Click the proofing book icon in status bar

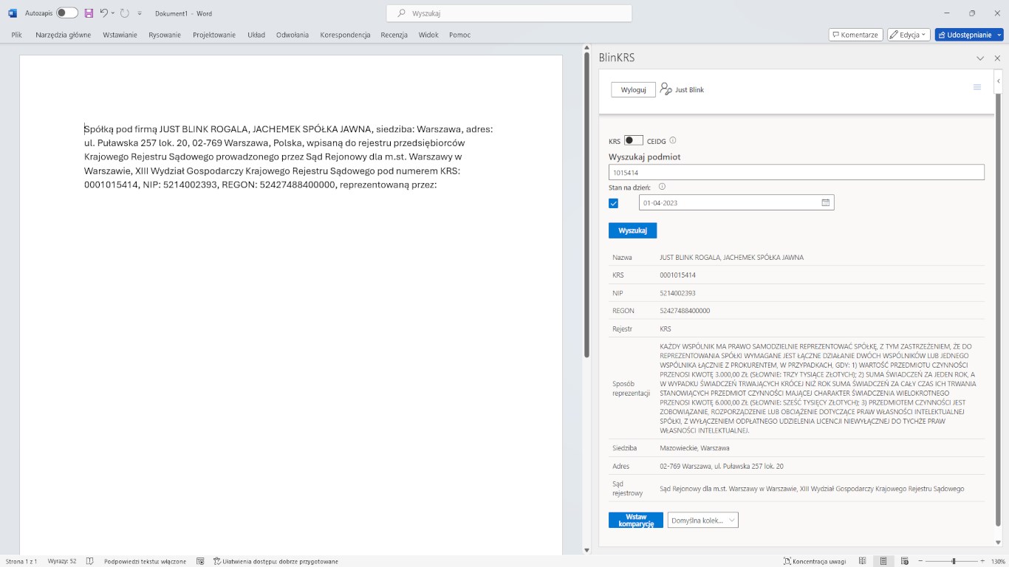point(90,561)
